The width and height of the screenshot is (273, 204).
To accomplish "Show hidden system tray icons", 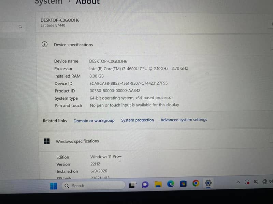I will point(238,182).
